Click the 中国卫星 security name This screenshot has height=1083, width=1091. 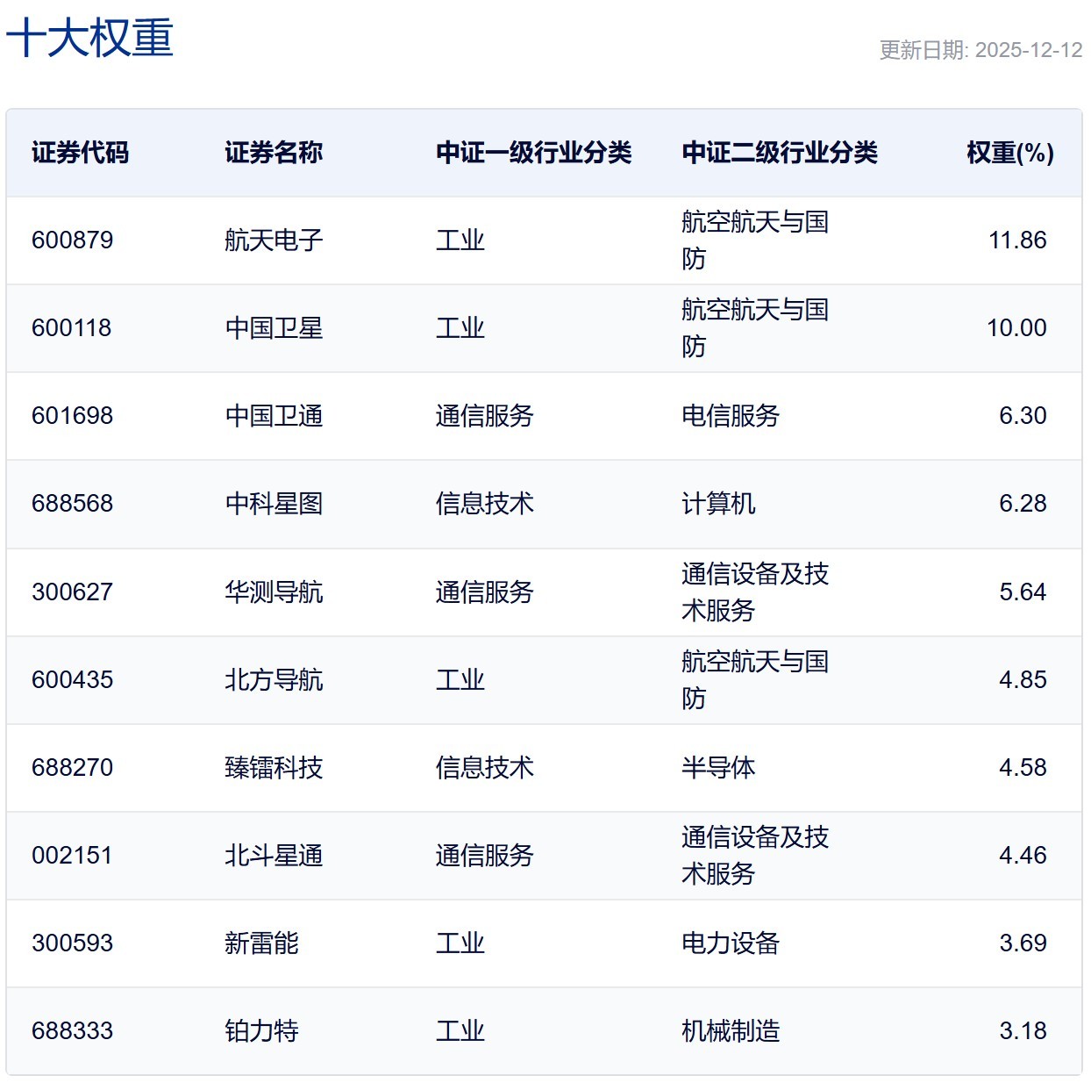coord(273,328)
